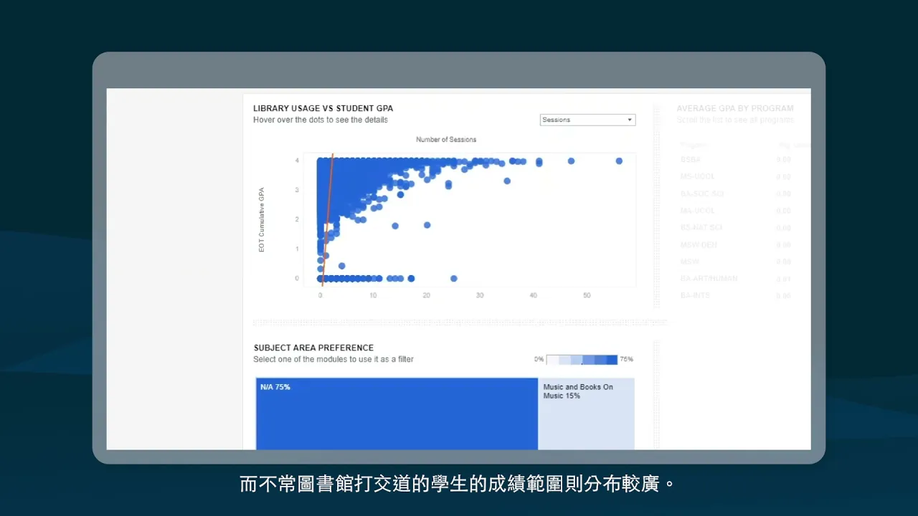Click the BSBA program row

coord(735,160)
